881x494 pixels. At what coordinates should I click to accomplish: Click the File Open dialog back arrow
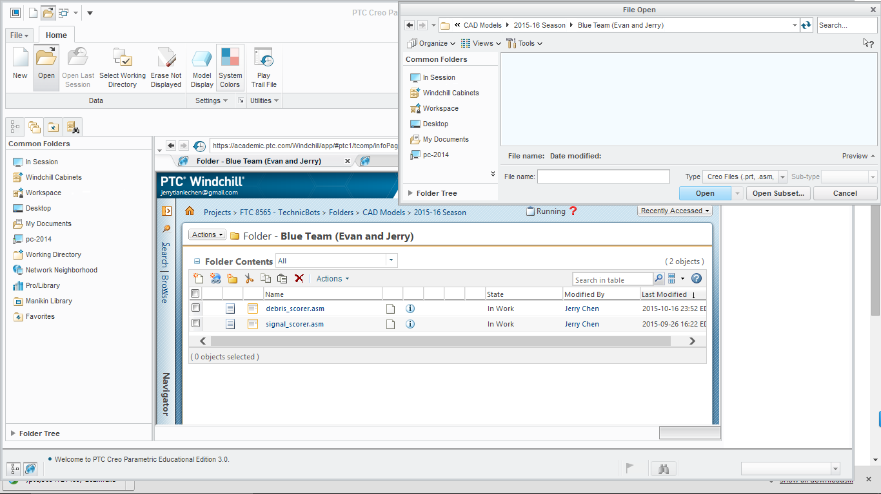(x=410, y=25)
